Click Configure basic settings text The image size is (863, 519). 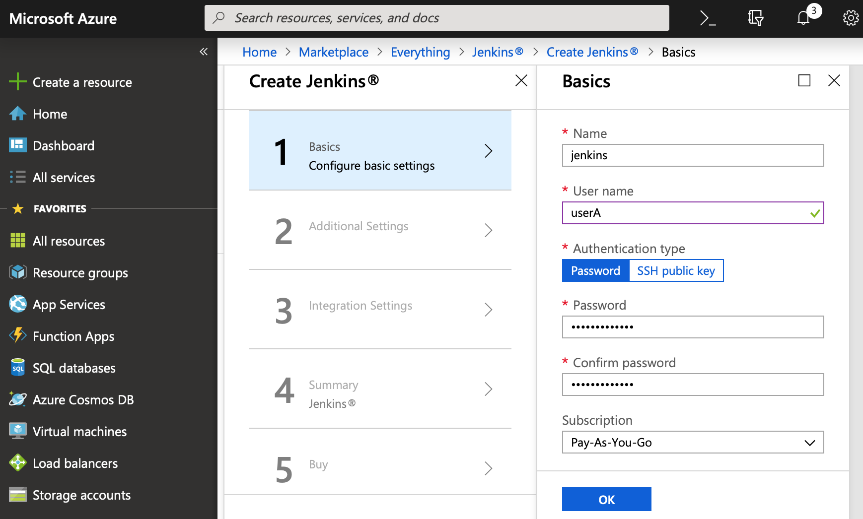pos(371,166)
